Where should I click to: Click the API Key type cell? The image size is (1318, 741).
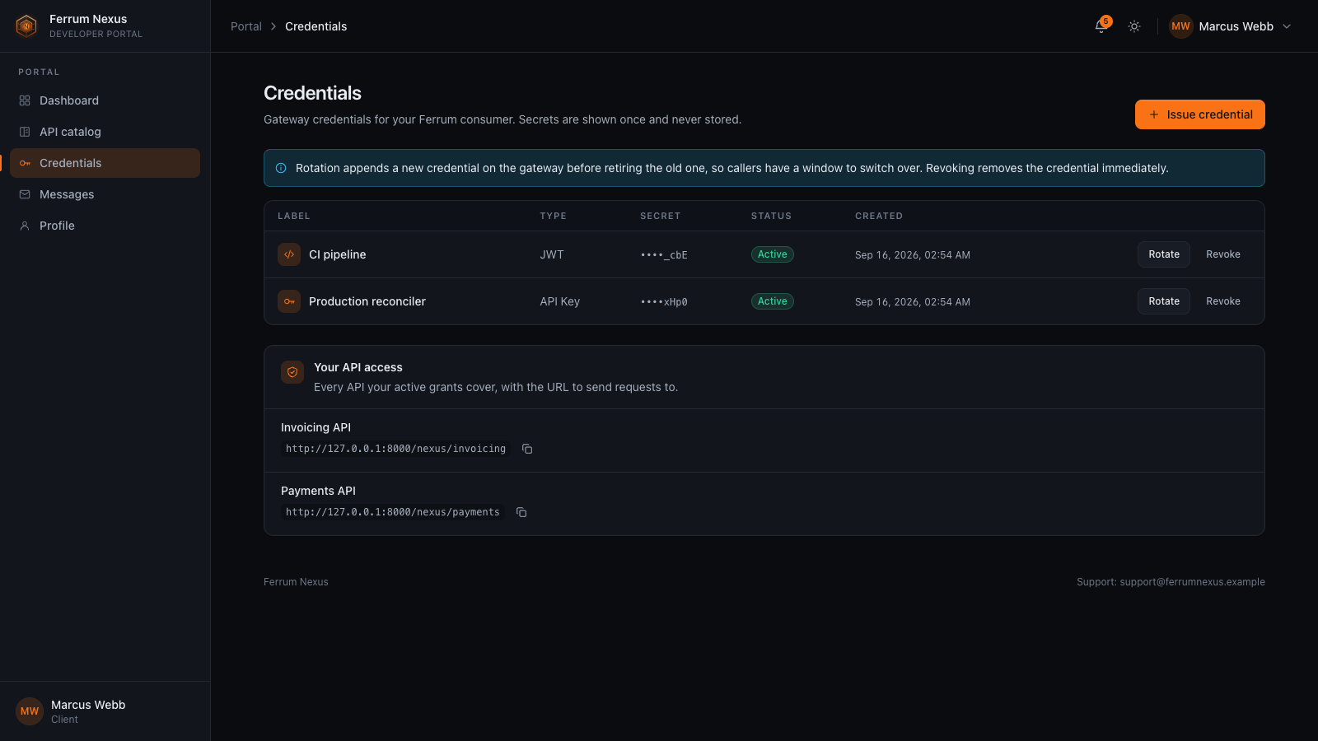(560, 301)
